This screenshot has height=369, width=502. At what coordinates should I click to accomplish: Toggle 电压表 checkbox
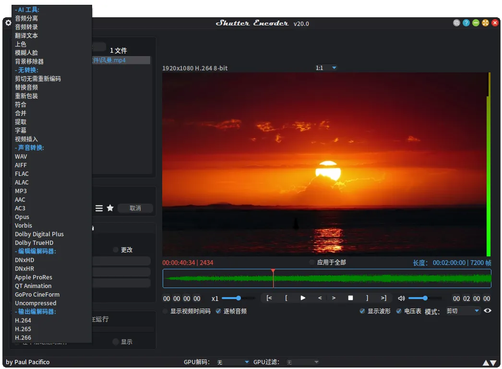coord(399,311)
